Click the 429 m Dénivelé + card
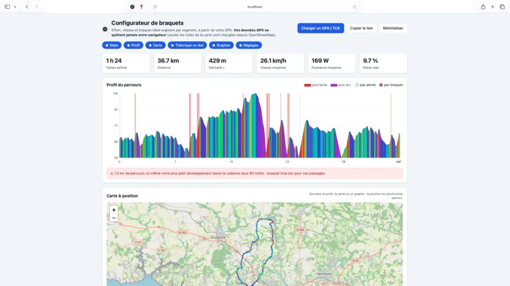The height and width of the screenshot is (286, 510). [x=229, y=63]
